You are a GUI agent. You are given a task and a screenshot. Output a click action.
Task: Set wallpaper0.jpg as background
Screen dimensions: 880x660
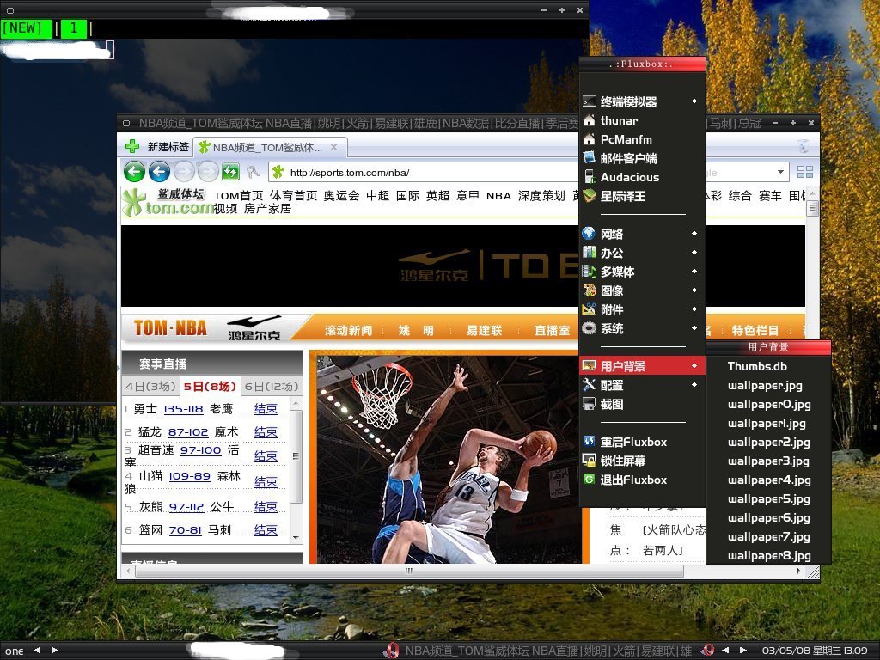point(767,404)
